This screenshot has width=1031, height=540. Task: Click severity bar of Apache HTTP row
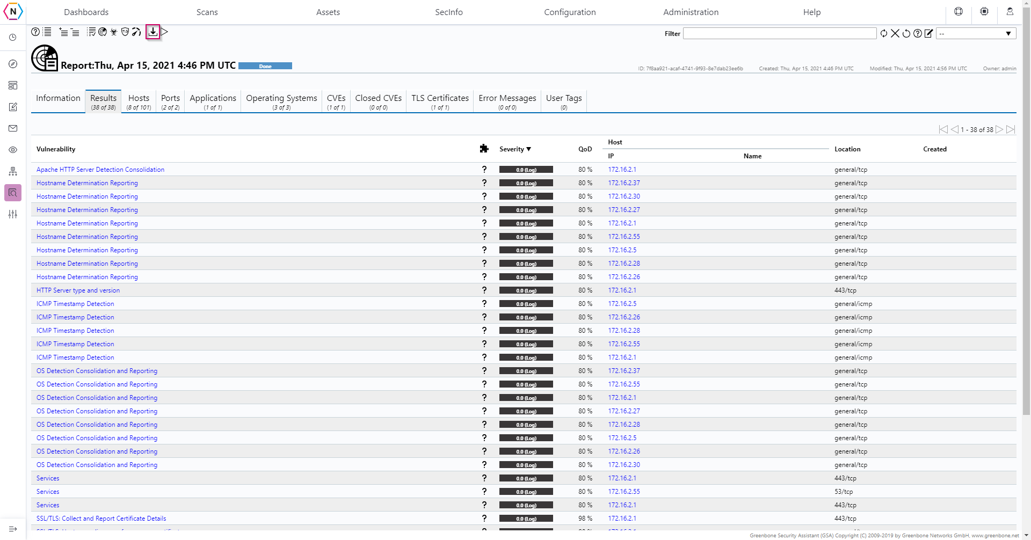[x=526, y=170]
